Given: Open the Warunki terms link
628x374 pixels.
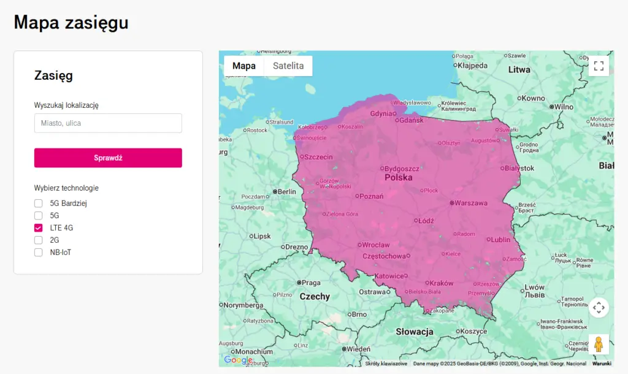Looking at the screenshot, I should pos(602,364).
